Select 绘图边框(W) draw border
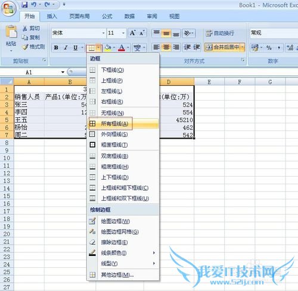Viewport: 298px width, 291px height. [123, 221]
